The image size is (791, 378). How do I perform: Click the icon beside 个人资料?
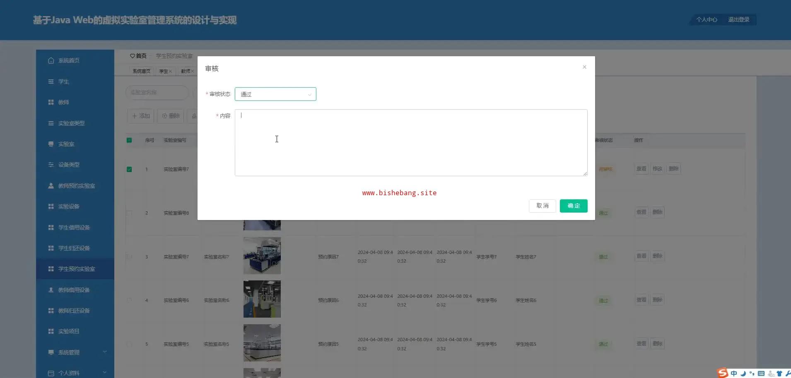click(51, 373)
